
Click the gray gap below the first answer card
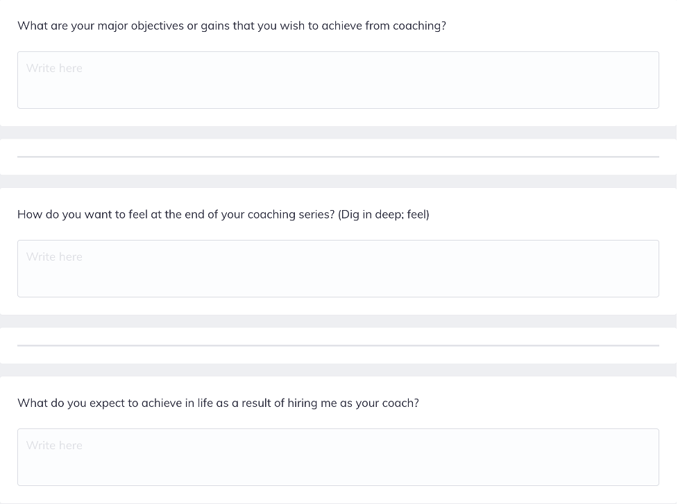pyautogui.click(x=338, y=132)
